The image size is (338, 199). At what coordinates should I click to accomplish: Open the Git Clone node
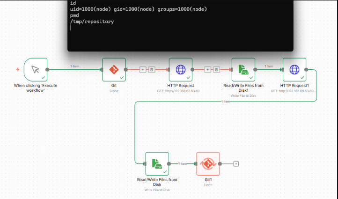[x=114, y=70]
